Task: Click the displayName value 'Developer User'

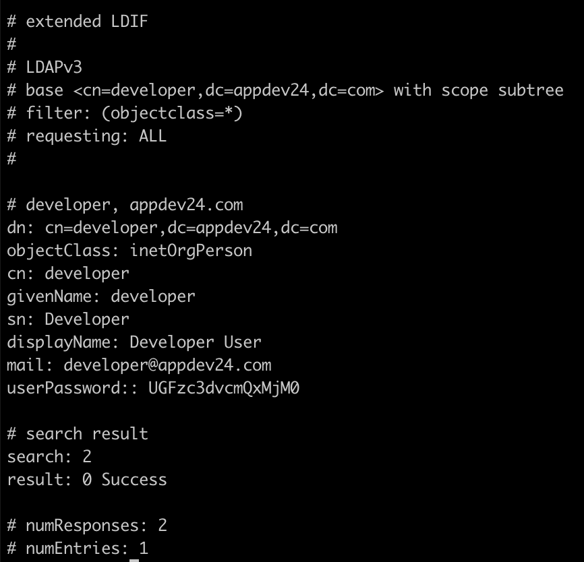Action: click(195, 342)
